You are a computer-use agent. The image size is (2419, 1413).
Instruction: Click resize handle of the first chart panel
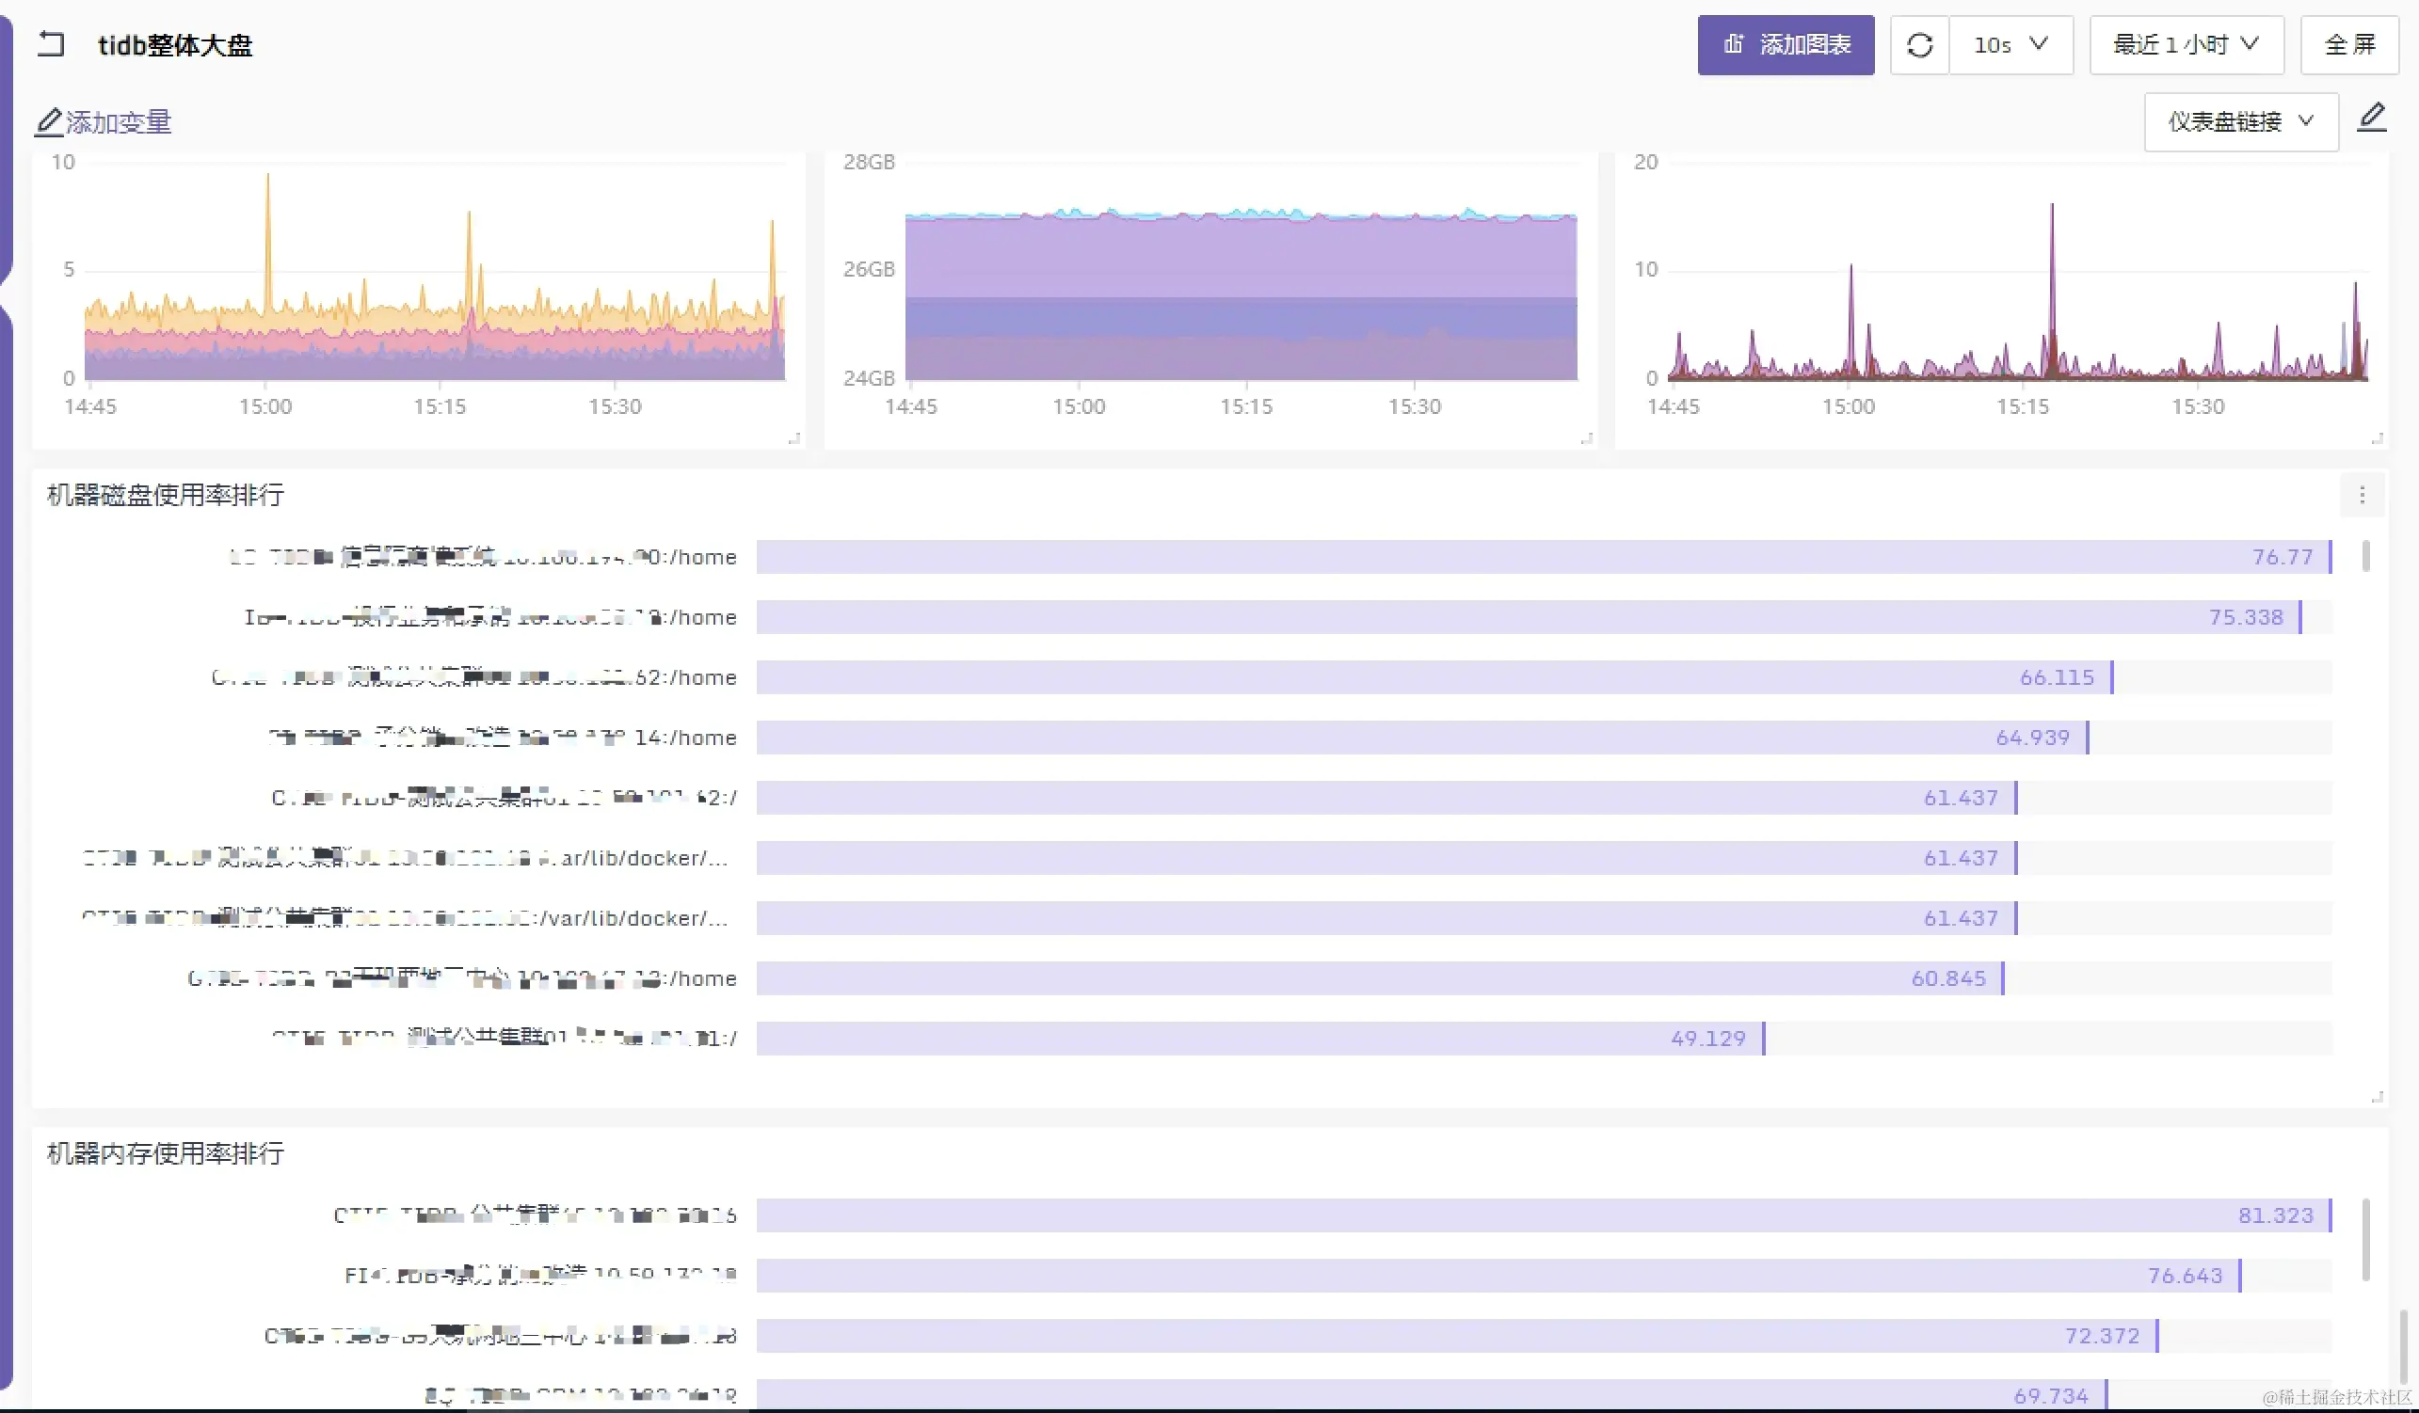coord(793,438)
